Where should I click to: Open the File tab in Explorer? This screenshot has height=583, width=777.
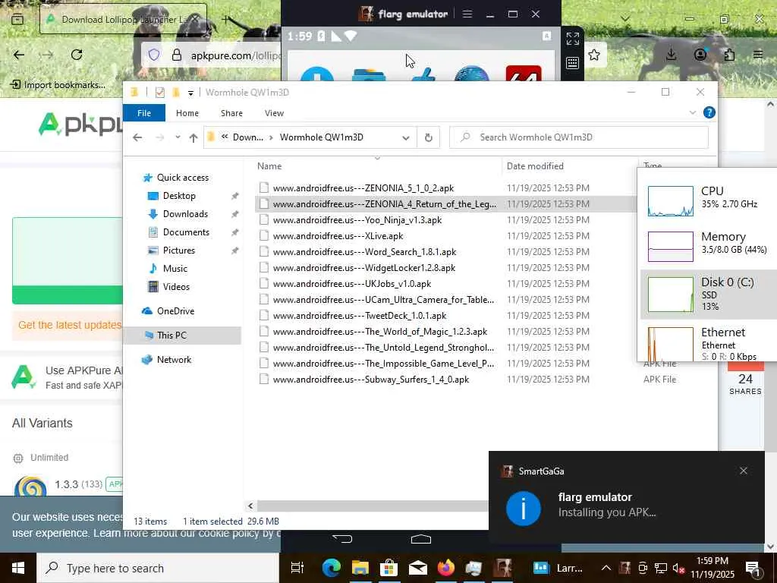pyautogui.click(x=144, y=113)
